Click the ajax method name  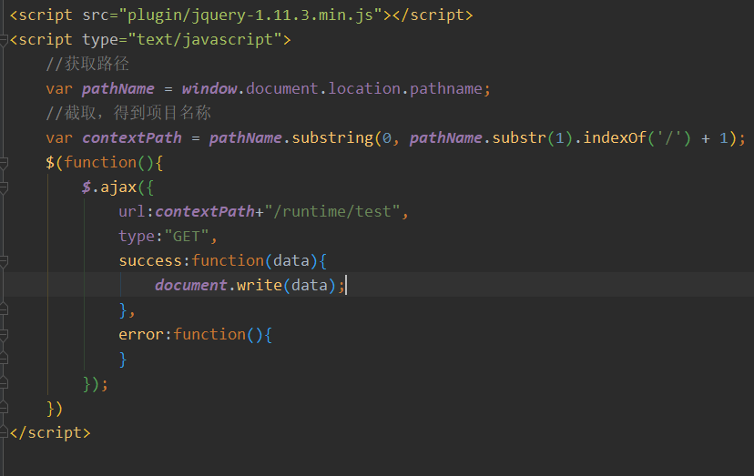118,187
